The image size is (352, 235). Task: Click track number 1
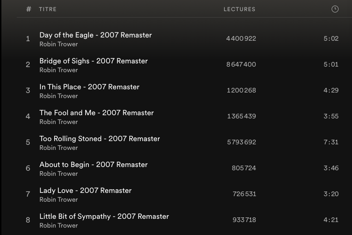28,39
